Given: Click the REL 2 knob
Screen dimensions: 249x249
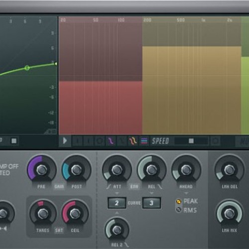Looking at the screenshot, I should pyautogui.click(x=117, y=230).
